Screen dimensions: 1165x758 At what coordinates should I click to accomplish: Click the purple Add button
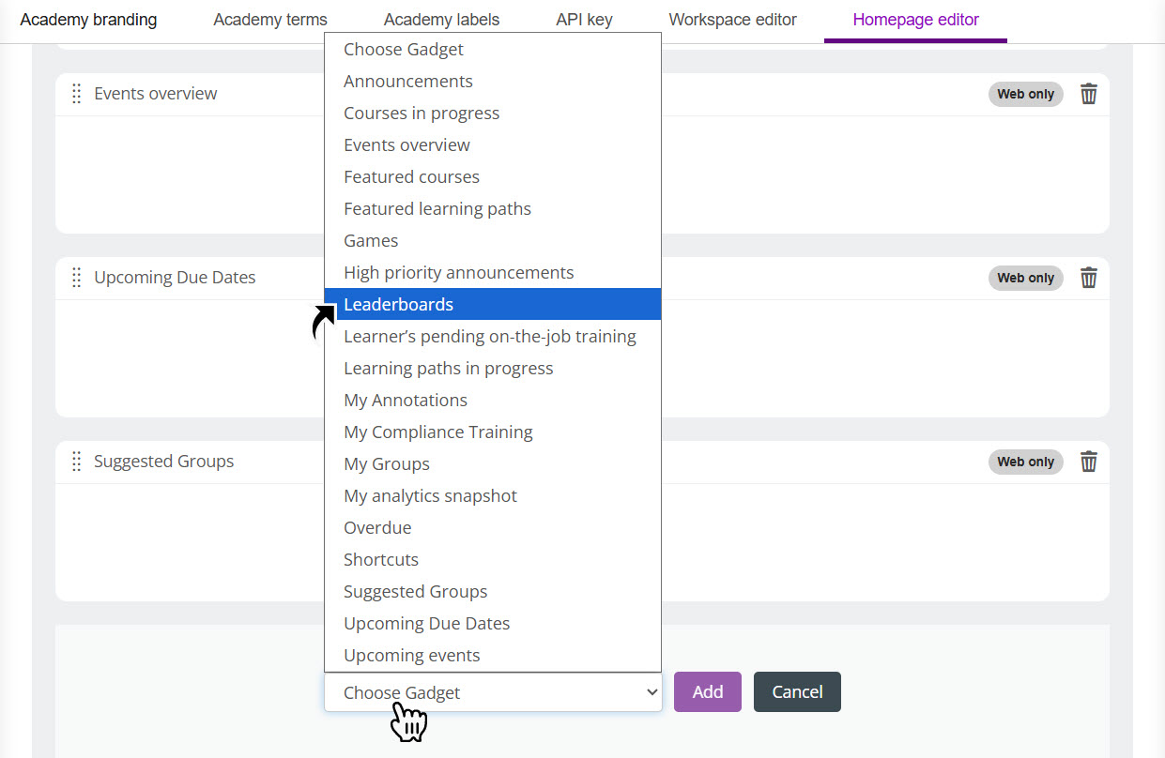coord(708,692)
